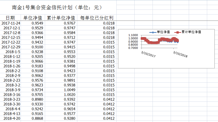Click the red data series in chart
Screen dimensions: 218x122
tap(151, 42)
